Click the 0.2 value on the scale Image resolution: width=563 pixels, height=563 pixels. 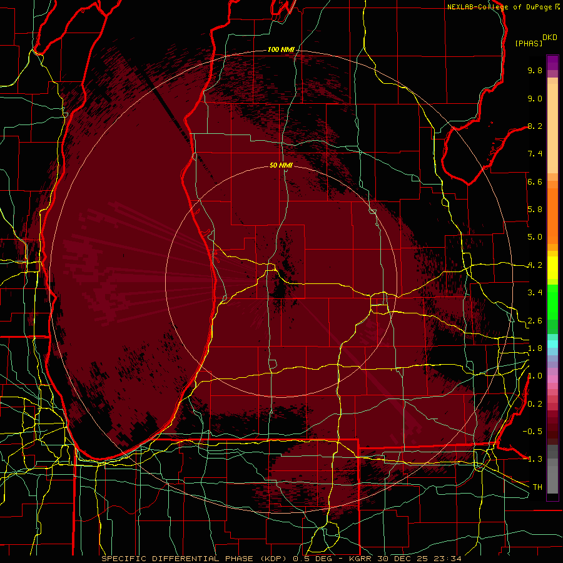coord(535,404)
